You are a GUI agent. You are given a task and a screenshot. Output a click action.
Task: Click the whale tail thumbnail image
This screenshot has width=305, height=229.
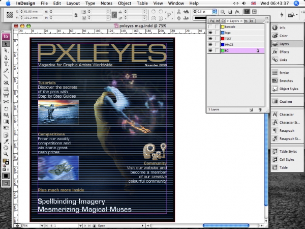pos(58,112)
